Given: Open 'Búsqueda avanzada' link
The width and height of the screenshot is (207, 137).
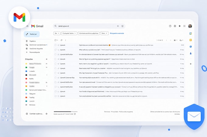Looking at the screenshot, I should (117, 33).
